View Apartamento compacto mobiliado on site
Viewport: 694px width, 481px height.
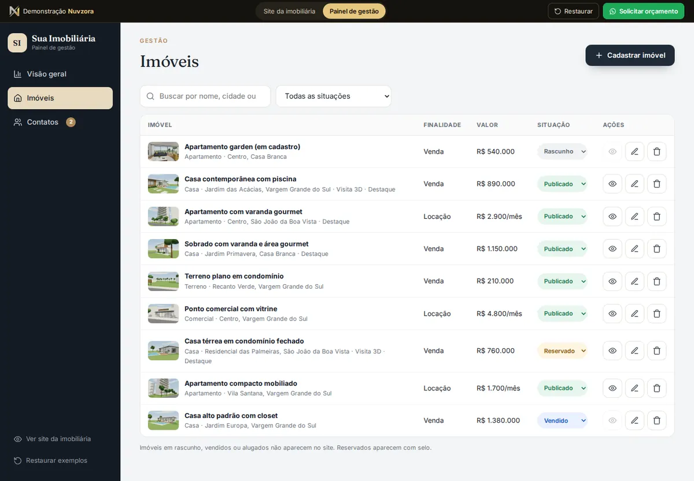point(612,388)
